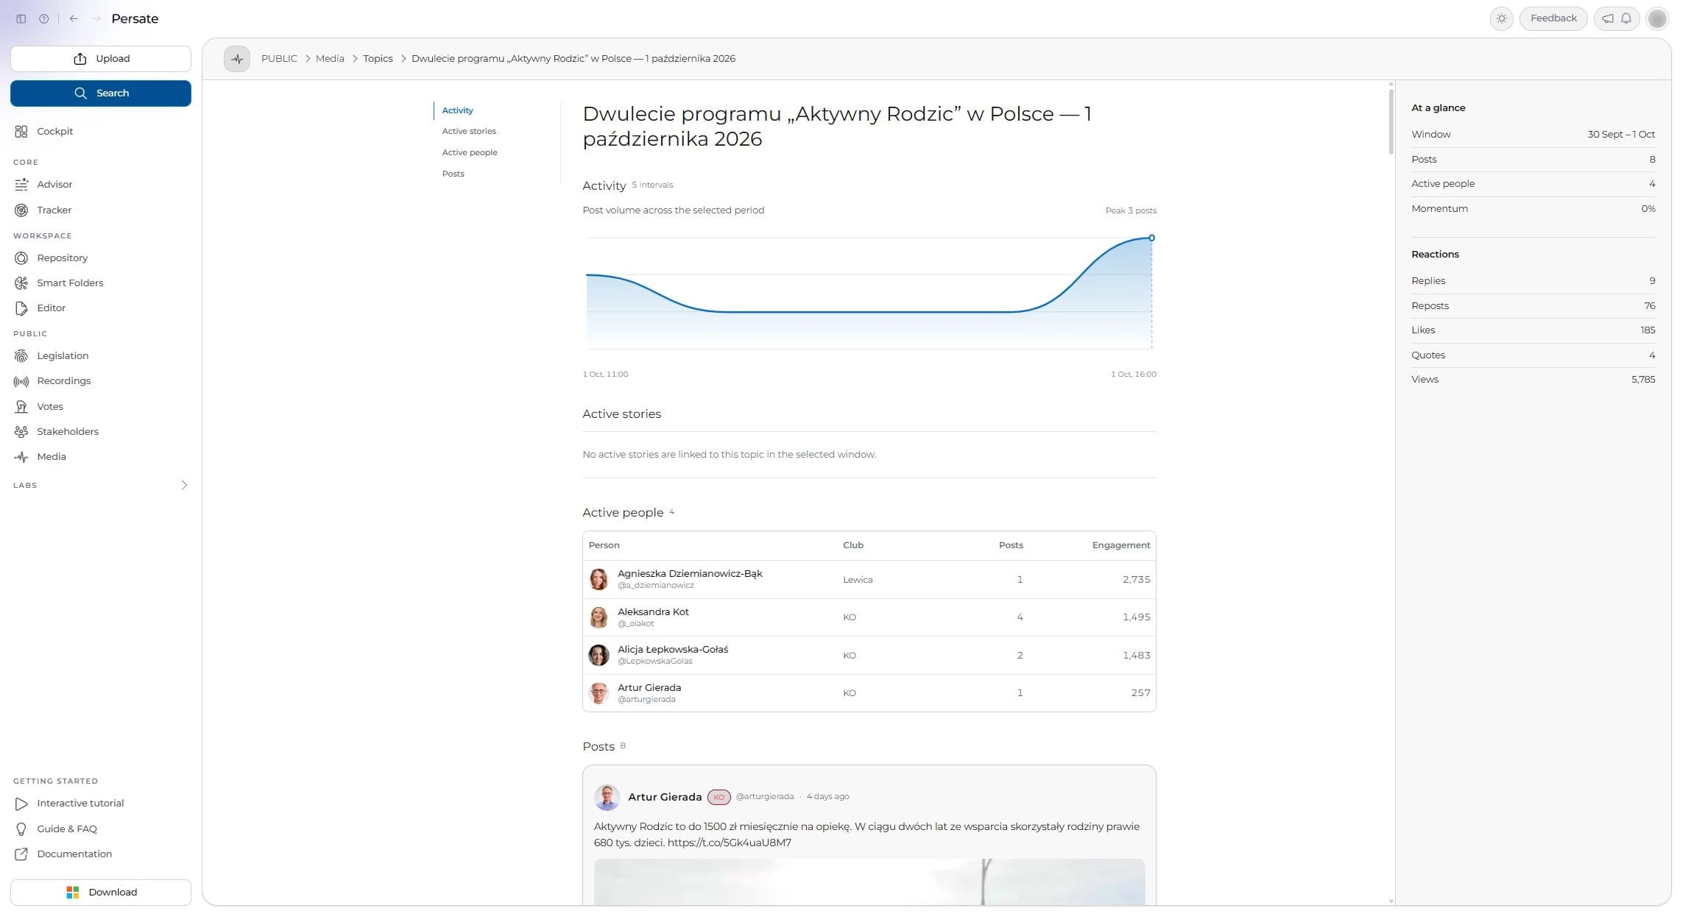
Task: Go forward with the right arrow
Action: [x=96, y=19]
